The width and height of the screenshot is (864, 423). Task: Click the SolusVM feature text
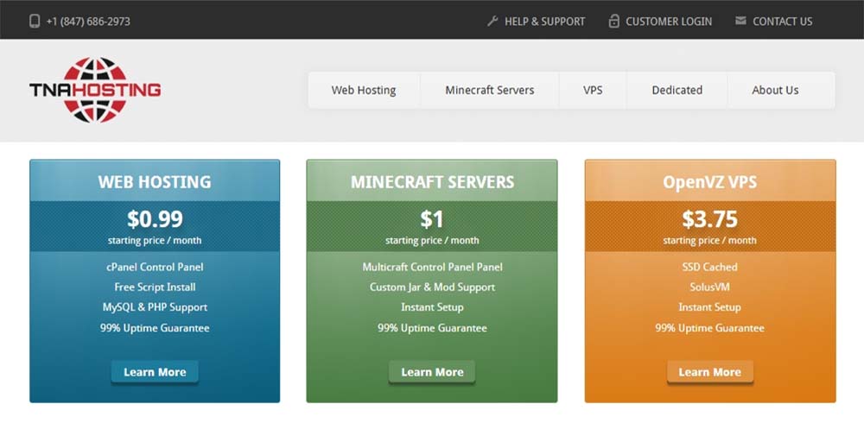click(x=709, y=287)
